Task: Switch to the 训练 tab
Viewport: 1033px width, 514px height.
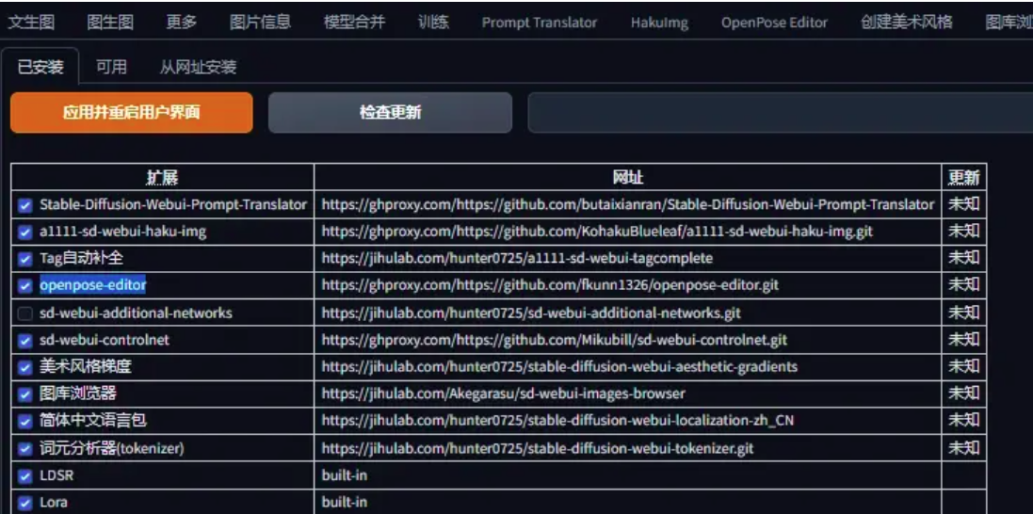Action: pos(433,23)
